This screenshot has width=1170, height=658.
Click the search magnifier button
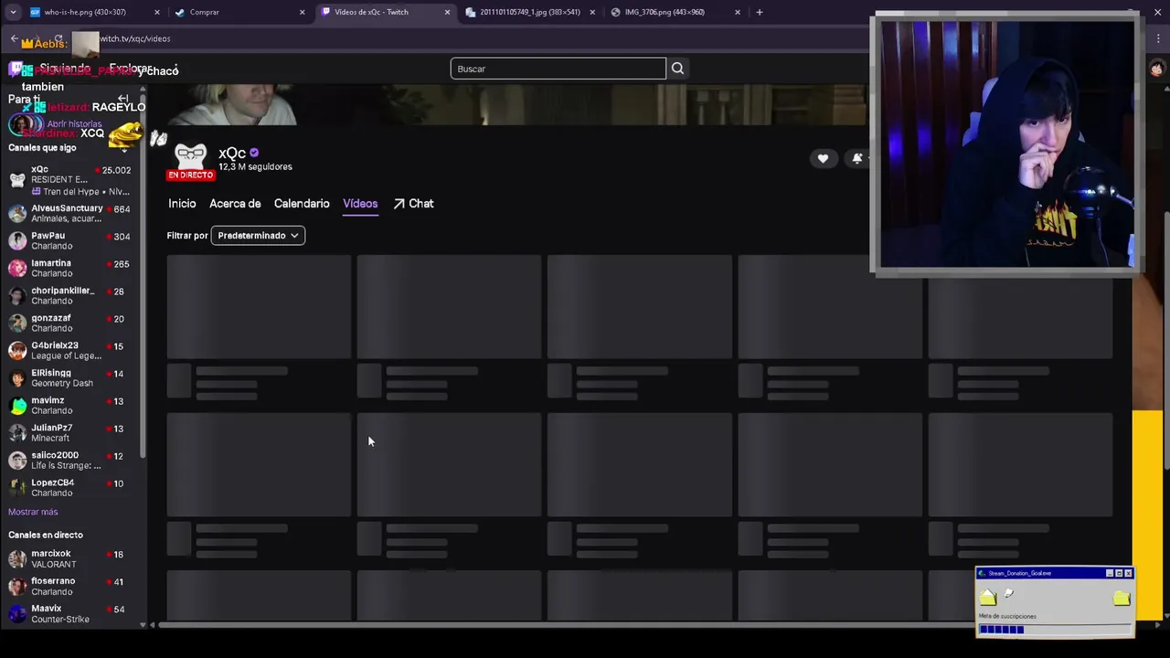point(677,69)
